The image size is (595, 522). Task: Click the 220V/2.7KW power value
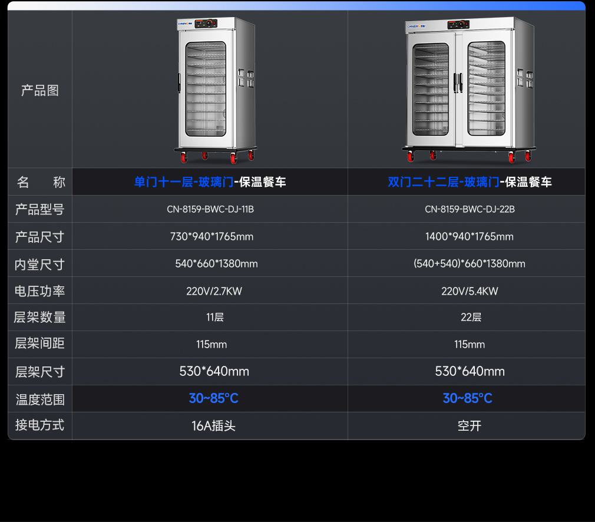point(214,291)
